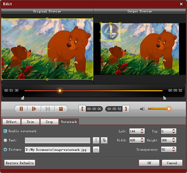Viewport: 187px width, 173px height.
Task: Select the right trim marker triangle
Action: tap(165, 98)
